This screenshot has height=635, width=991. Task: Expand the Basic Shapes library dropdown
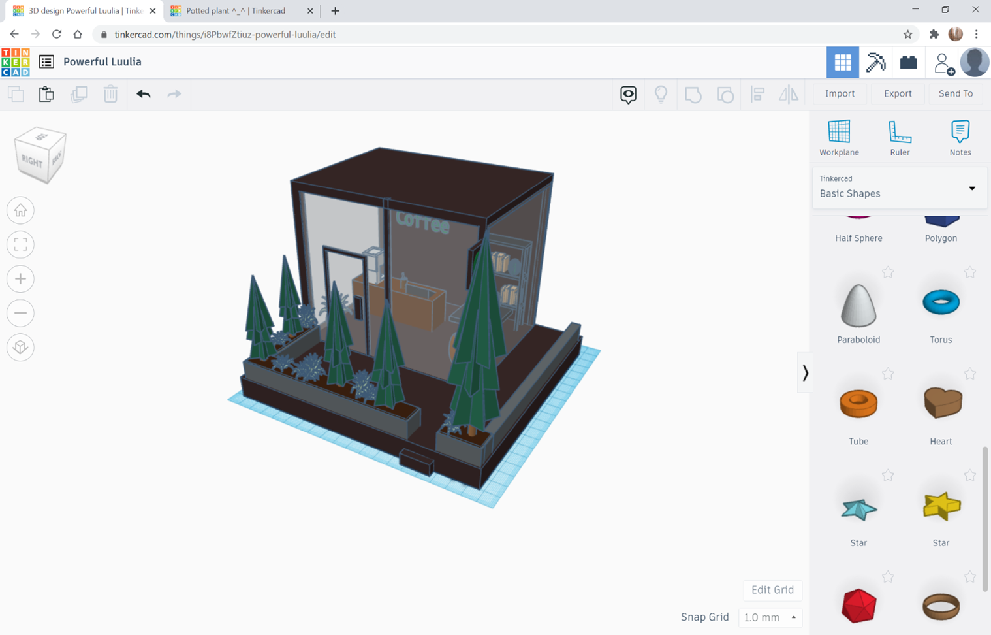tap(900, 187)
